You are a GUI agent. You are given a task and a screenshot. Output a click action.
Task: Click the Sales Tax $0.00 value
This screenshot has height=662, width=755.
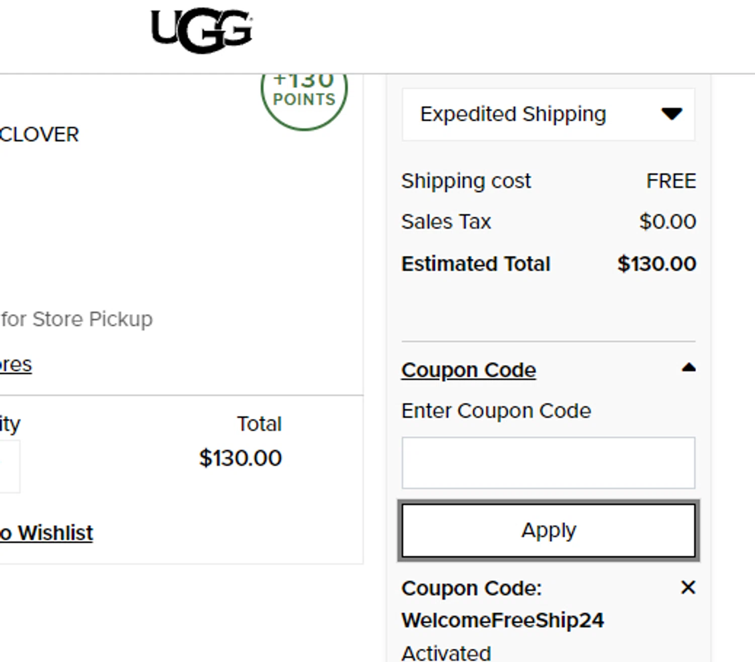coord(667,222)
